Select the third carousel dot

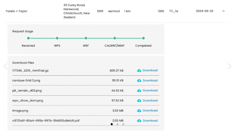pyautogui.click(x=123, y=124)
